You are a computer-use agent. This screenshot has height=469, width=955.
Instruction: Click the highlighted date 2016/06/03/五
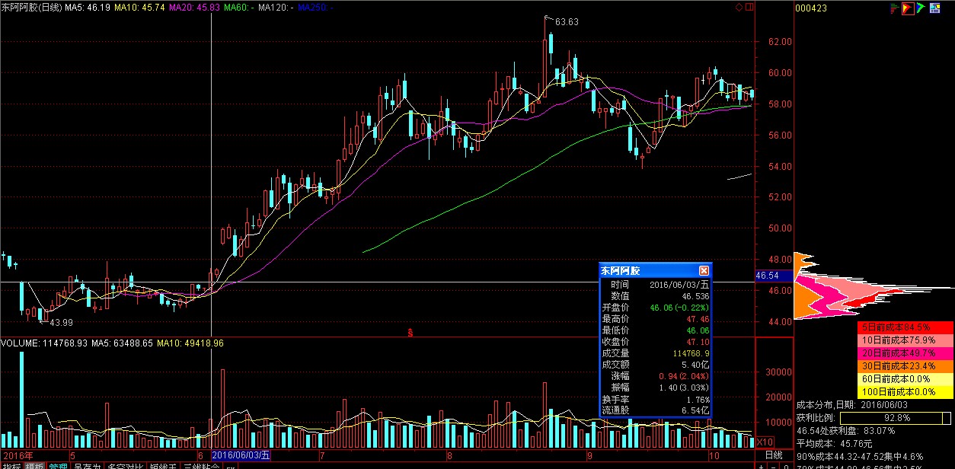click(x=241, y=455)
